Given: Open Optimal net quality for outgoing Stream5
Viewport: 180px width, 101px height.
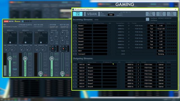Looking at the screenshot, I should [161, 77].
